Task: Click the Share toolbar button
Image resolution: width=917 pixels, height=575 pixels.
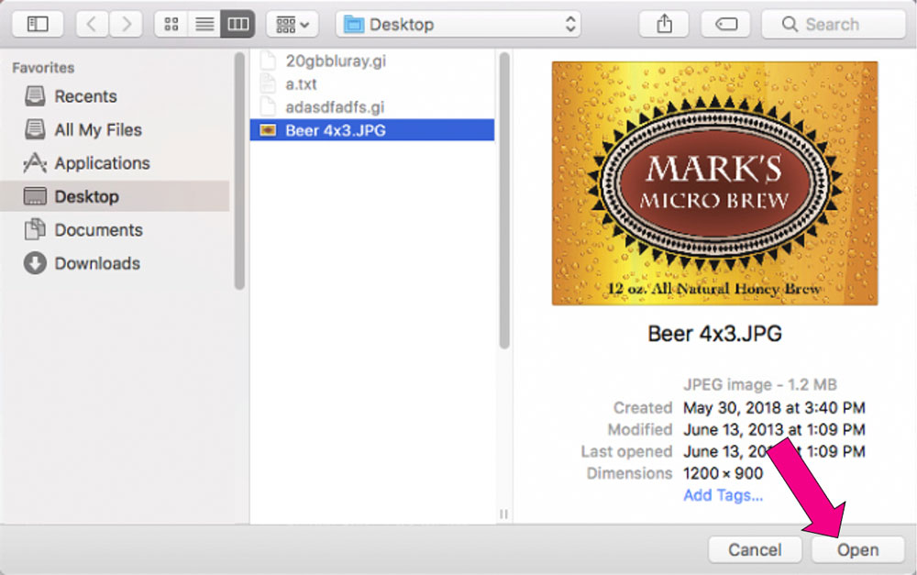Action: click(x=664, y=24)
